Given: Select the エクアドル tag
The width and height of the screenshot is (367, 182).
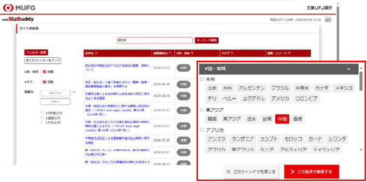Looking at the screenshot, I should 254,99.
